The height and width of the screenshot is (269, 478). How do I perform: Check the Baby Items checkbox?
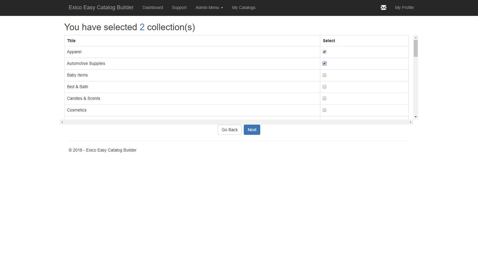click(x=325, y=75)
